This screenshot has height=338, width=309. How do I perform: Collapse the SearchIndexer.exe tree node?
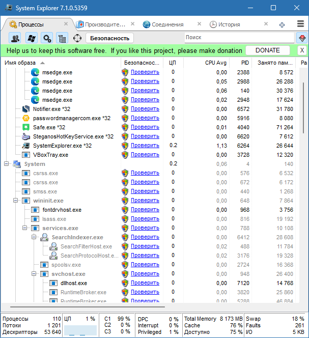click(x=34, y=237)
